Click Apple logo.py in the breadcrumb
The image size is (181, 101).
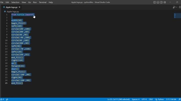[x=13, y=12]
